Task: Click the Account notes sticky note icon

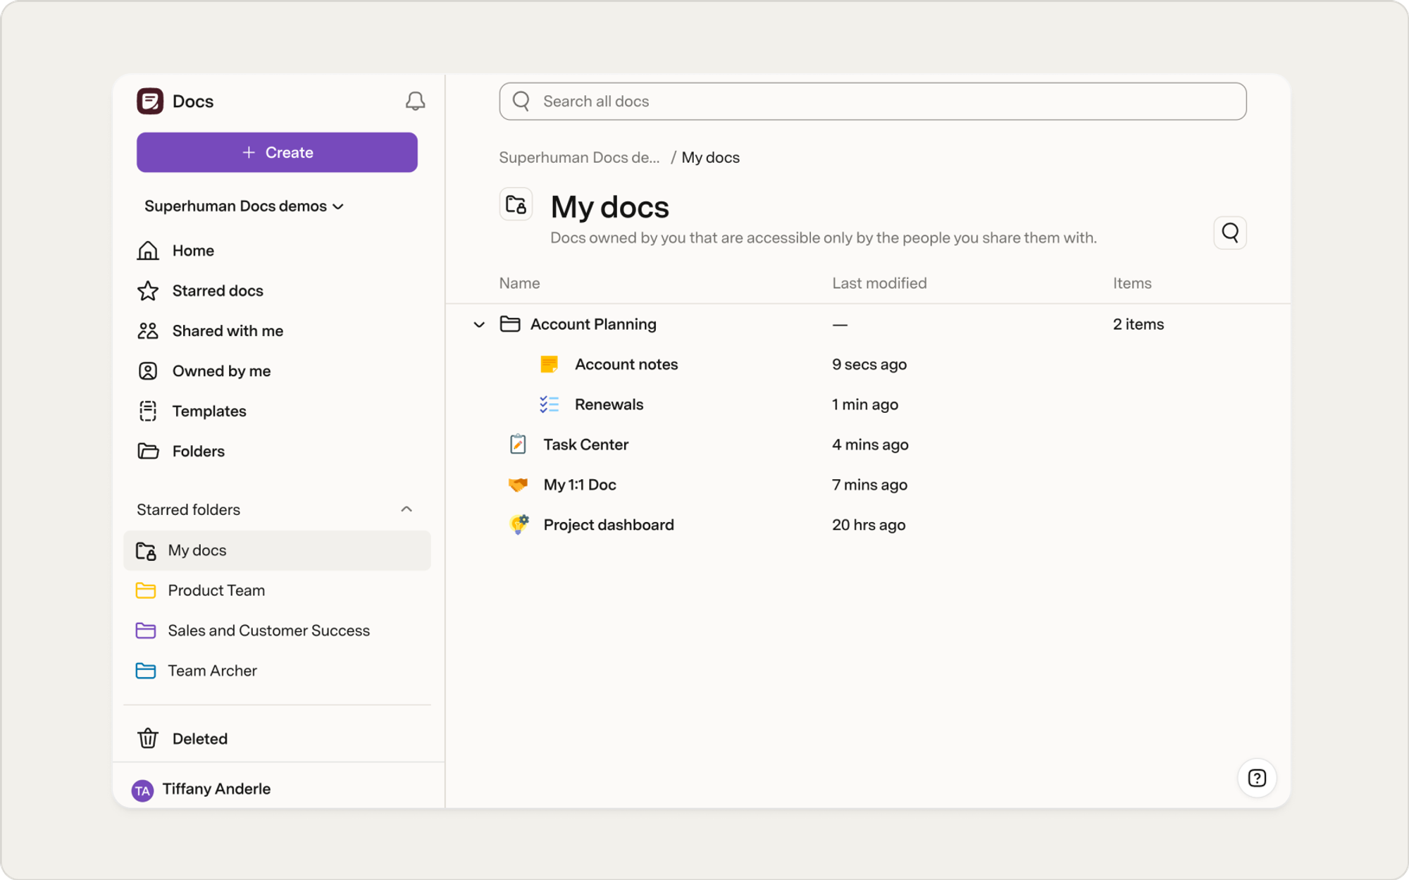Action: 550,364
